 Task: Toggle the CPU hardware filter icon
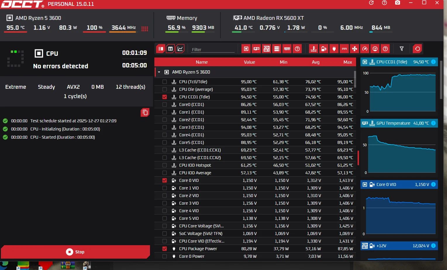coord(246,49)
